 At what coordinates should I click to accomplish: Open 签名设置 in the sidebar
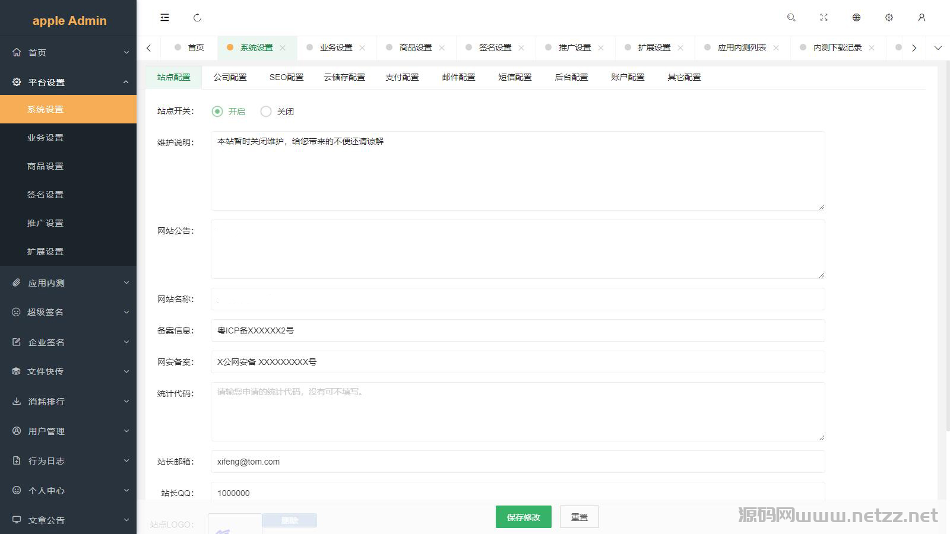68,195
